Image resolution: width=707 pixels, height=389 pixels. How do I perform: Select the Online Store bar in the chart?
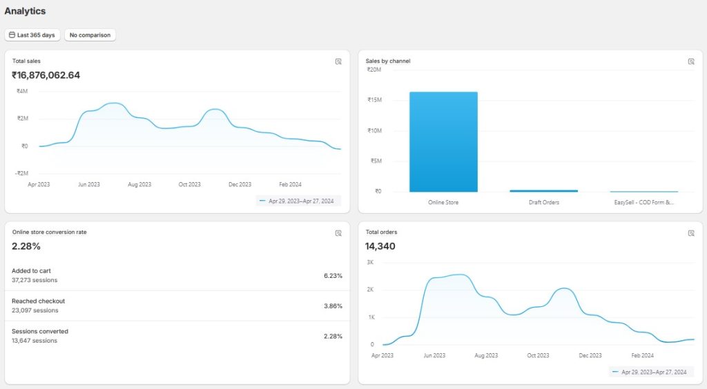[443, 141]
